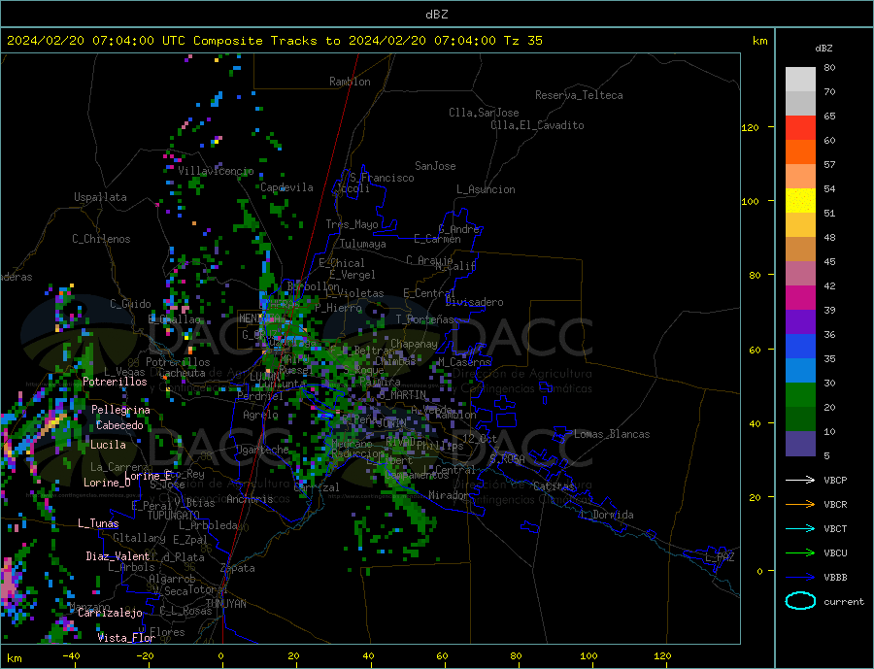Click the L_Tunas station label
Image resolution: width=874 pixels, height=669 pixels.
pyautogui.click(x=98, y=523)
